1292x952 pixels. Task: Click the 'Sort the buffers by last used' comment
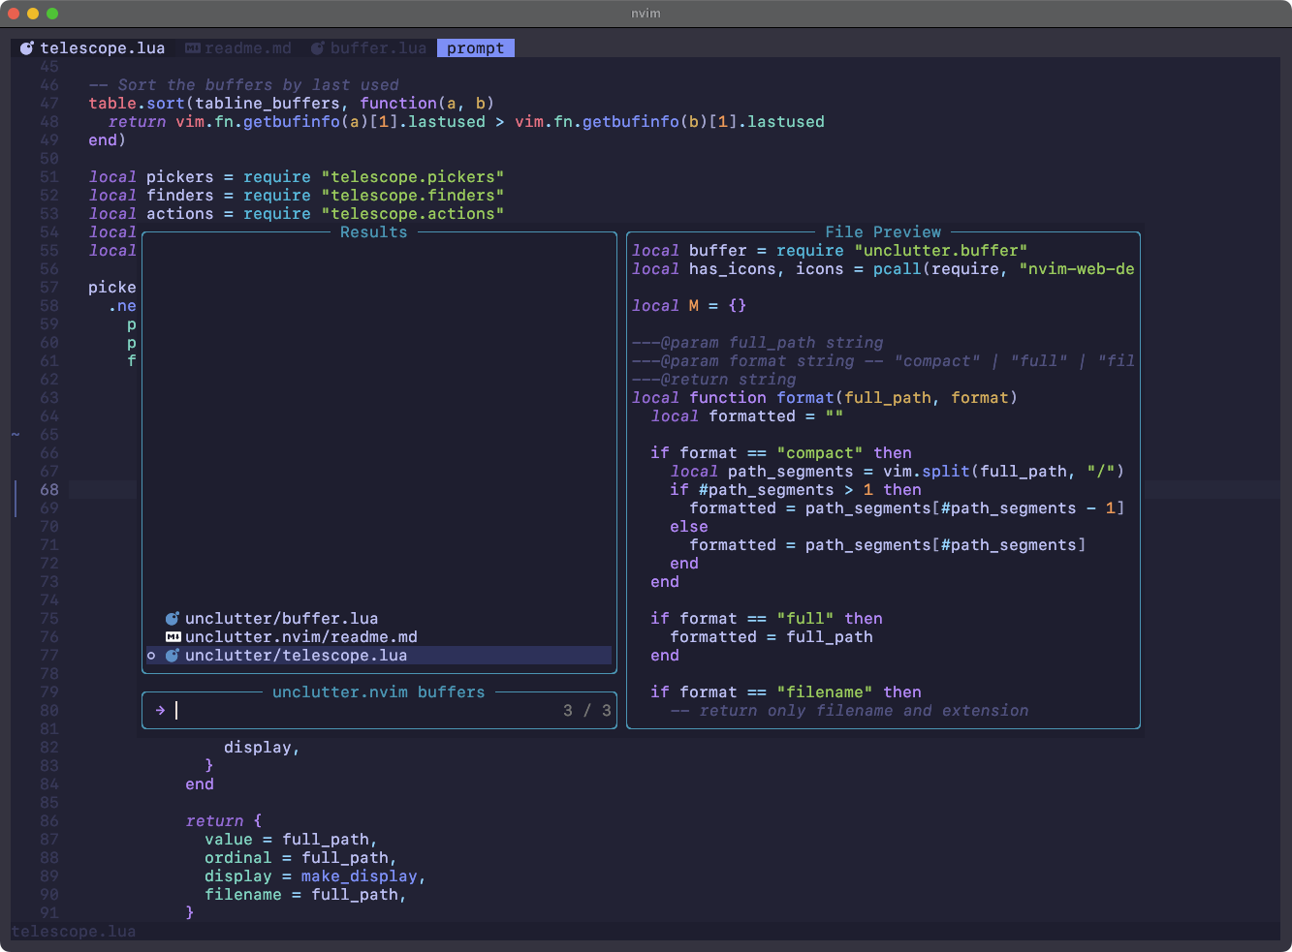click(x=243, y=85)
